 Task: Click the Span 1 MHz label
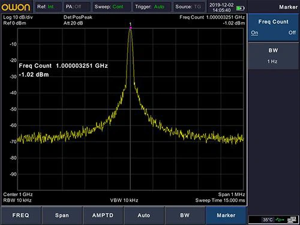[x=232, y=194]
